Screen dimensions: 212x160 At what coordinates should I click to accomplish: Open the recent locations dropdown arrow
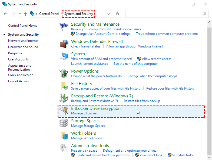[x=20, y=13]
